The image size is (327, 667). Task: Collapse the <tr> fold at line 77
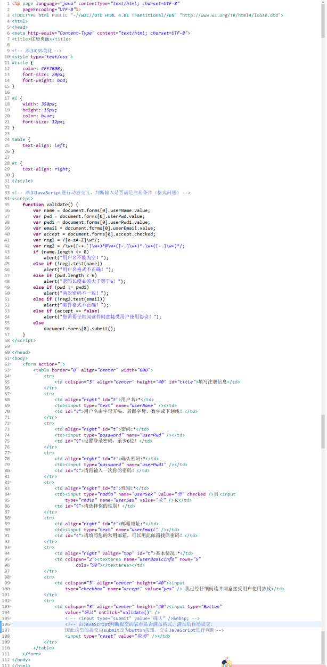11,453
